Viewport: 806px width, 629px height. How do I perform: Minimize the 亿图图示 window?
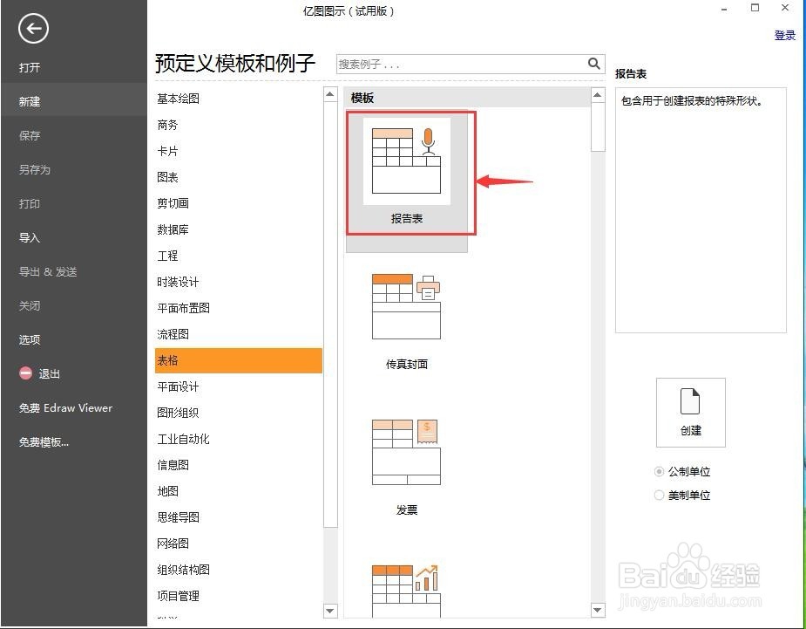pos(724,9)
